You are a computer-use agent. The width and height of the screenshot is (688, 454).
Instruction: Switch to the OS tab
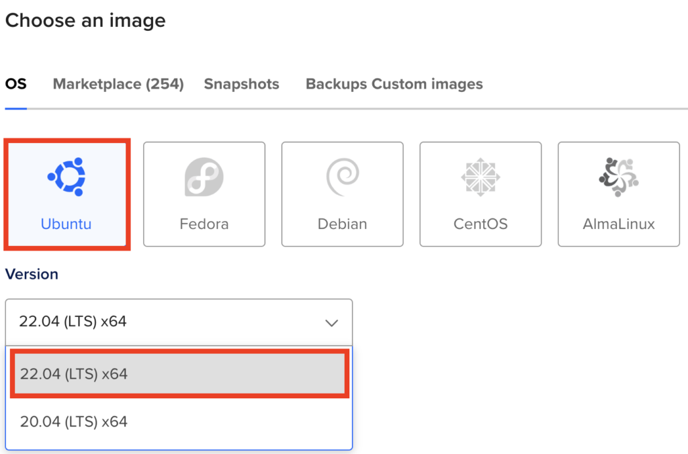[15, 85]
